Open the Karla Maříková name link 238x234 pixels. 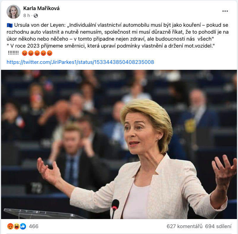41,8
